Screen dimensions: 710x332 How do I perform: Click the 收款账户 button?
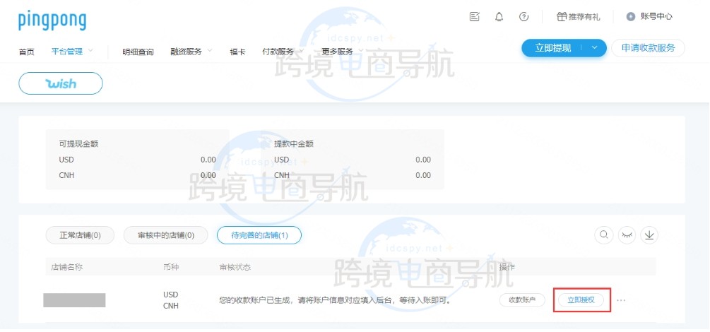[x=522, y=300]
